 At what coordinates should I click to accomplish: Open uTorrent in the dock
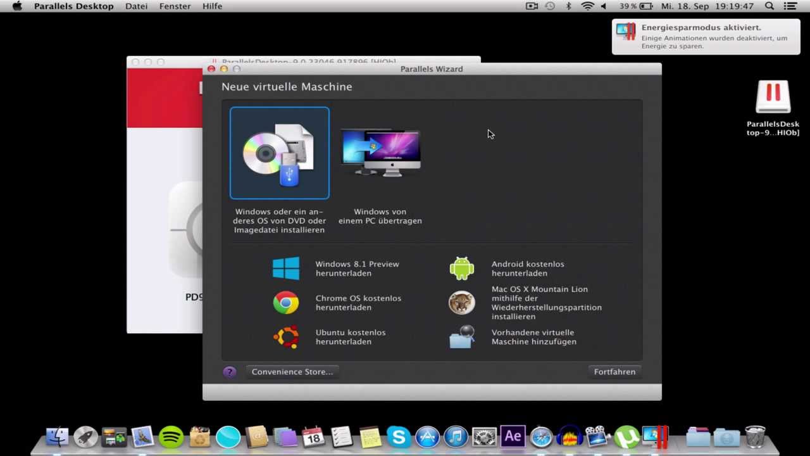click(626, 437)
